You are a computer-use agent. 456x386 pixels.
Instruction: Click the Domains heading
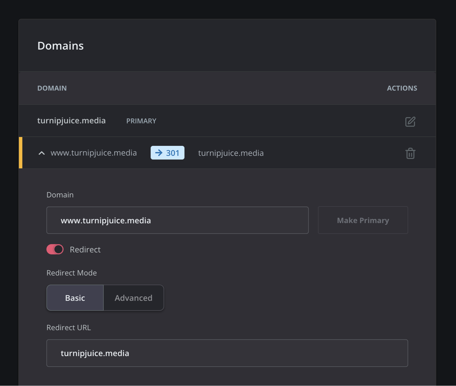tap(61, 46)
